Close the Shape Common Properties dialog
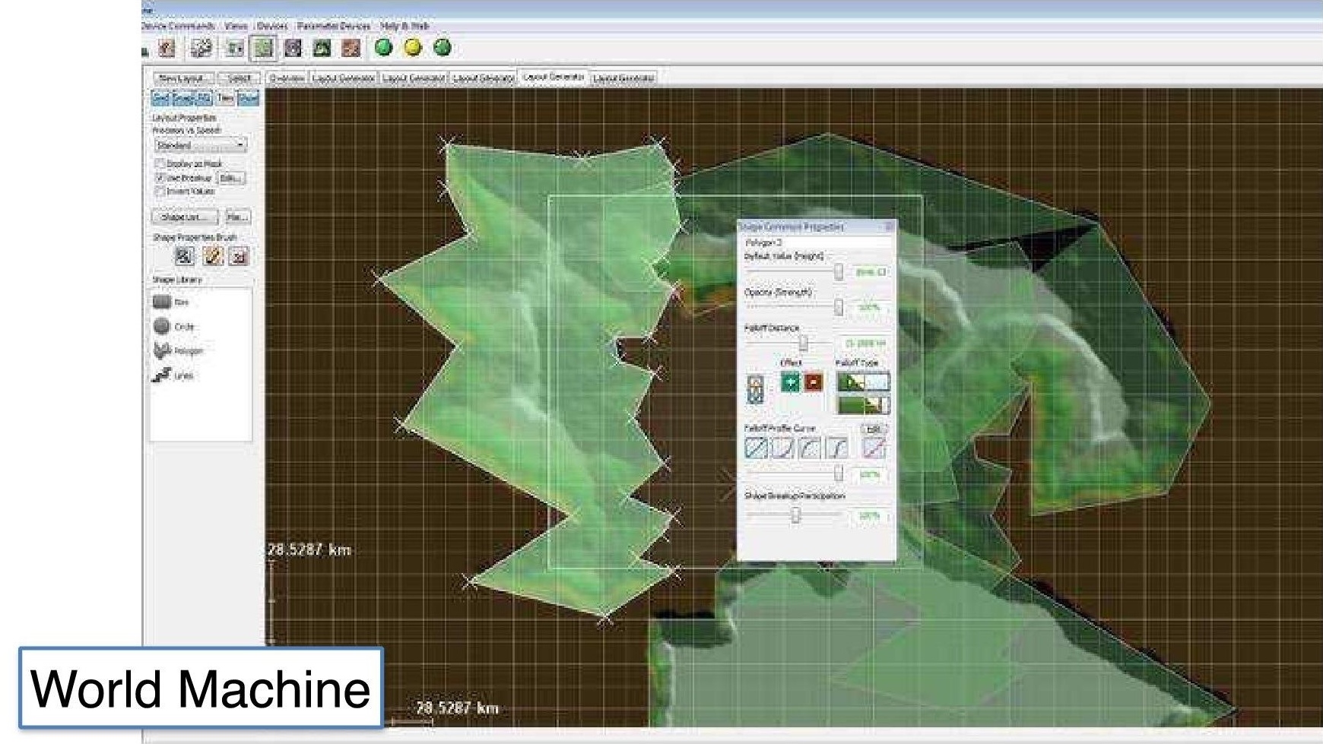This screenshot has height=744, width=1323. point(889,226)
